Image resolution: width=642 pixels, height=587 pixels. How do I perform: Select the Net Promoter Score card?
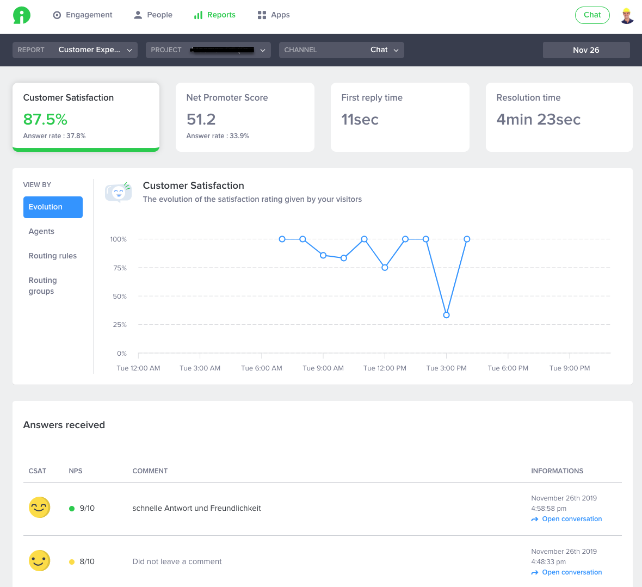click(245, 117)
